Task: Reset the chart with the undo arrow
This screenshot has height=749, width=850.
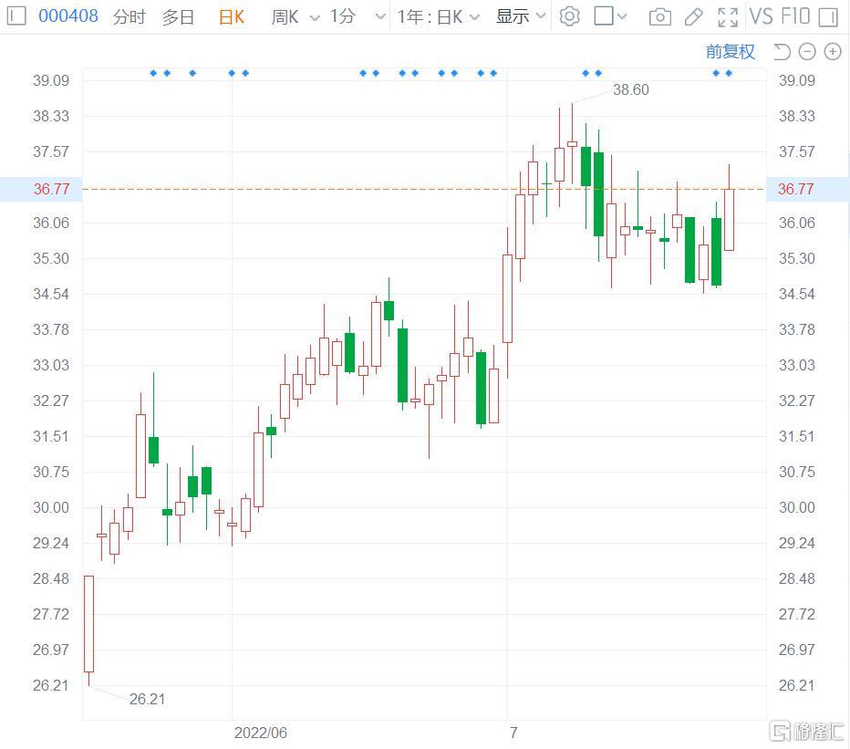Action: click(782, 51)
